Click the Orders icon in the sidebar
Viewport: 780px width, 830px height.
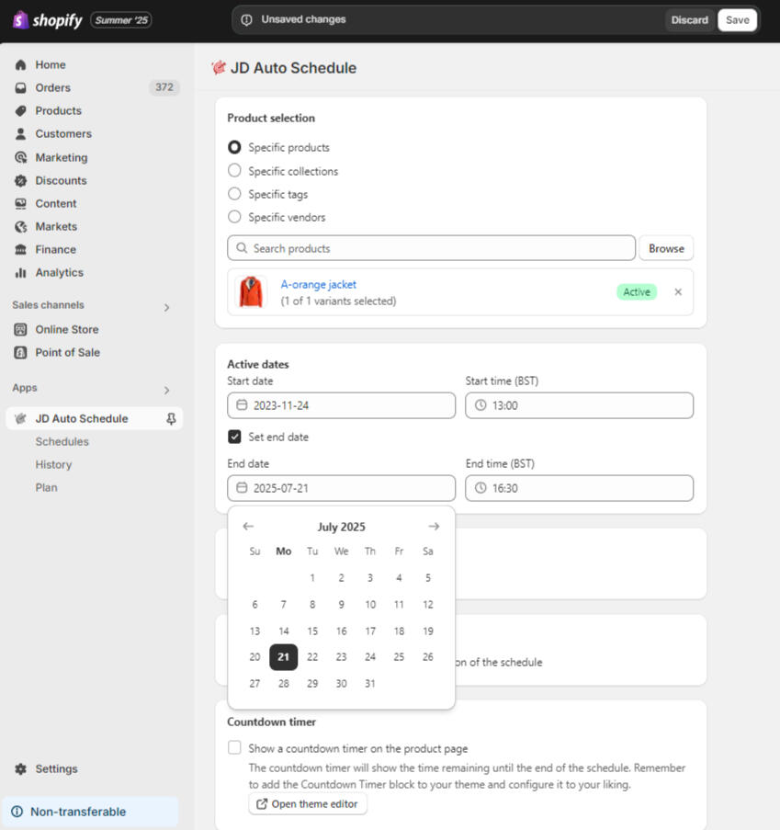click(x=20, y=88)
